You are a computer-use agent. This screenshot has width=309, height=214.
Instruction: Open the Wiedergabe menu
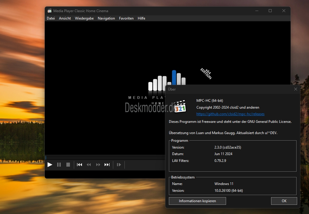coord(84,18)
